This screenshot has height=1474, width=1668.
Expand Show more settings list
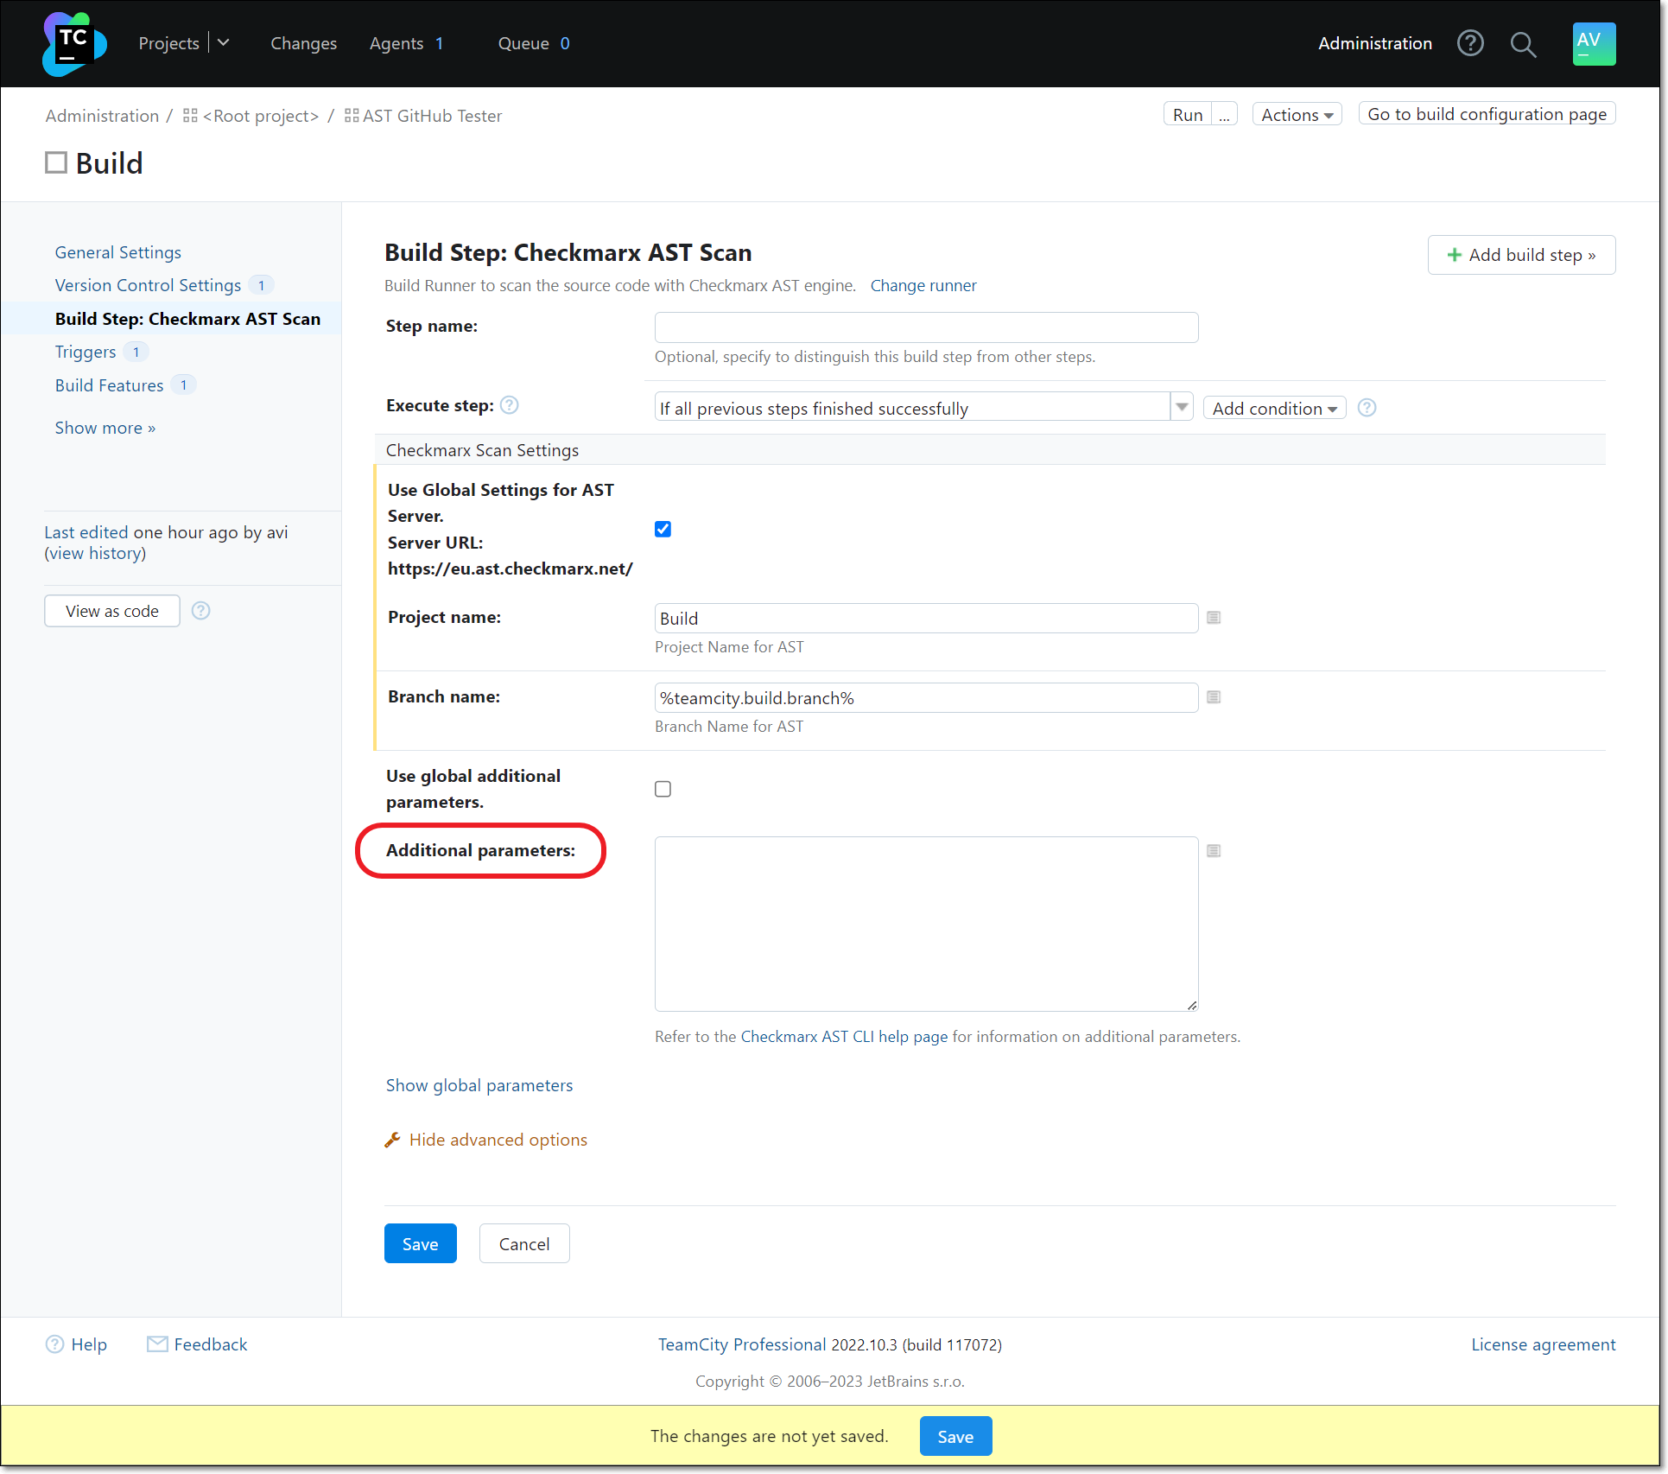pos(105,428)
